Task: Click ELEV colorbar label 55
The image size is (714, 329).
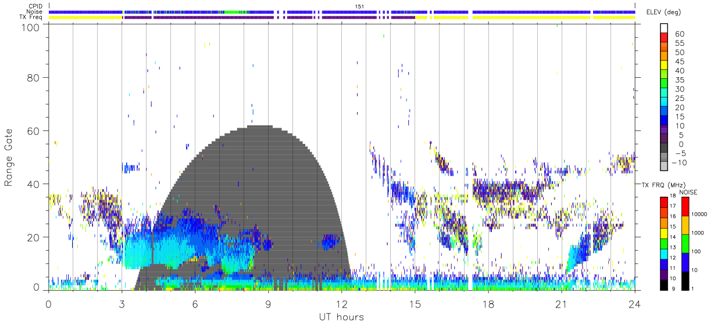Action: (679, 44)
